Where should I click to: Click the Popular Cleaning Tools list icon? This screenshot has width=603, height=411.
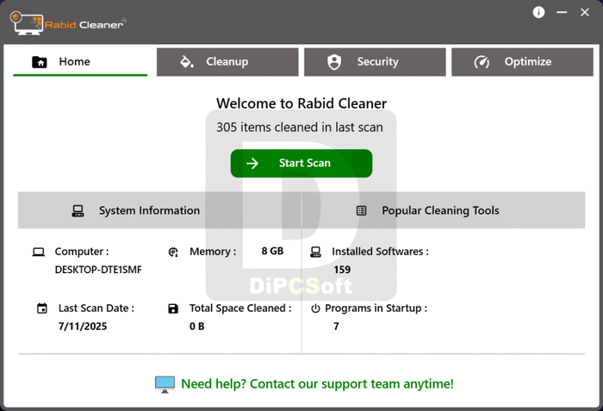pyautogui.click(x=361, y=210)
